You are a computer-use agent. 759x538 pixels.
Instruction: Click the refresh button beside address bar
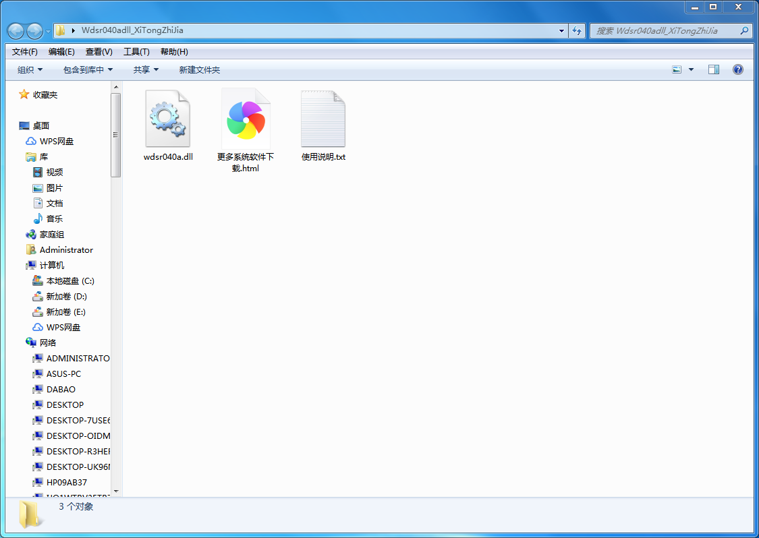(577, 30)
